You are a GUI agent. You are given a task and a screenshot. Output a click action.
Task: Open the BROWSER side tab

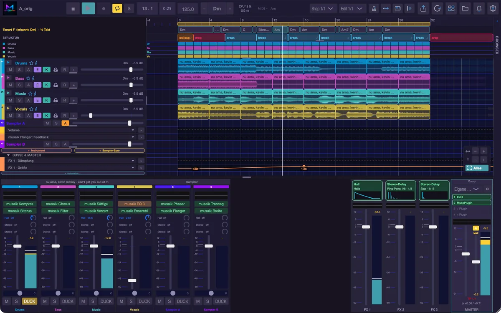tap(497, 45)
